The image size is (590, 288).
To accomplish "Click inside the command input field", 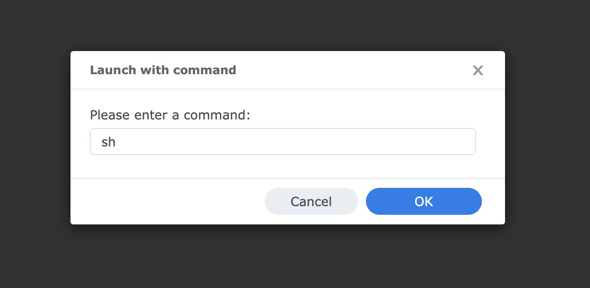I will point(282,141).
